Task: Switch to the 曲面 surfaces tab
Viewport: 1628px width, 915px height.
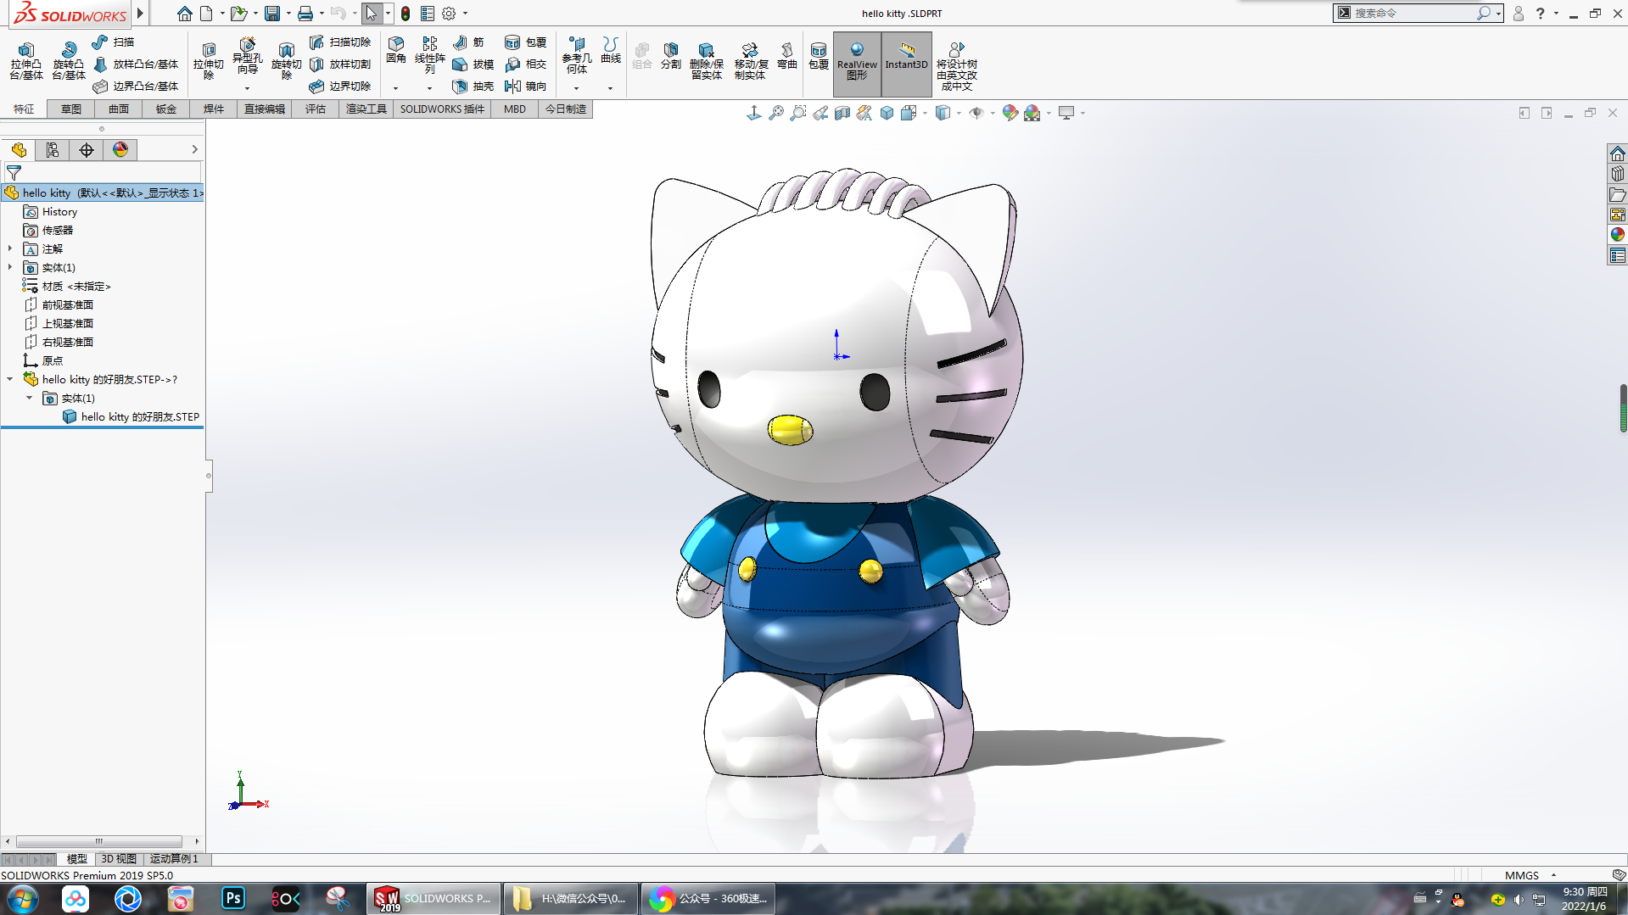Action: tap(119, 109)
